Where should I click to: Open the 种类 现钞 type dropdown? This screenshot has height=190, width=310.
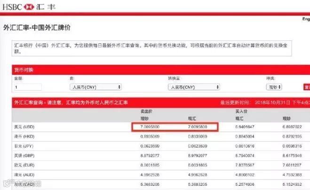click(274, 87)
